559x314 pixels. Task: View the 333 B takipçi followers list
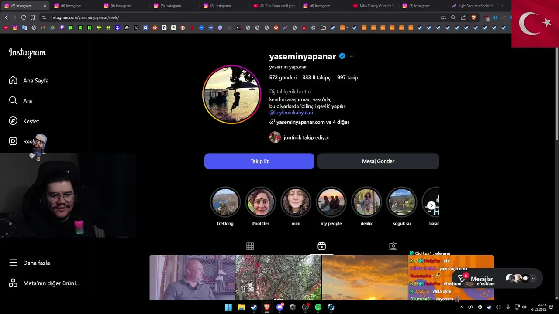coord(317,78)
